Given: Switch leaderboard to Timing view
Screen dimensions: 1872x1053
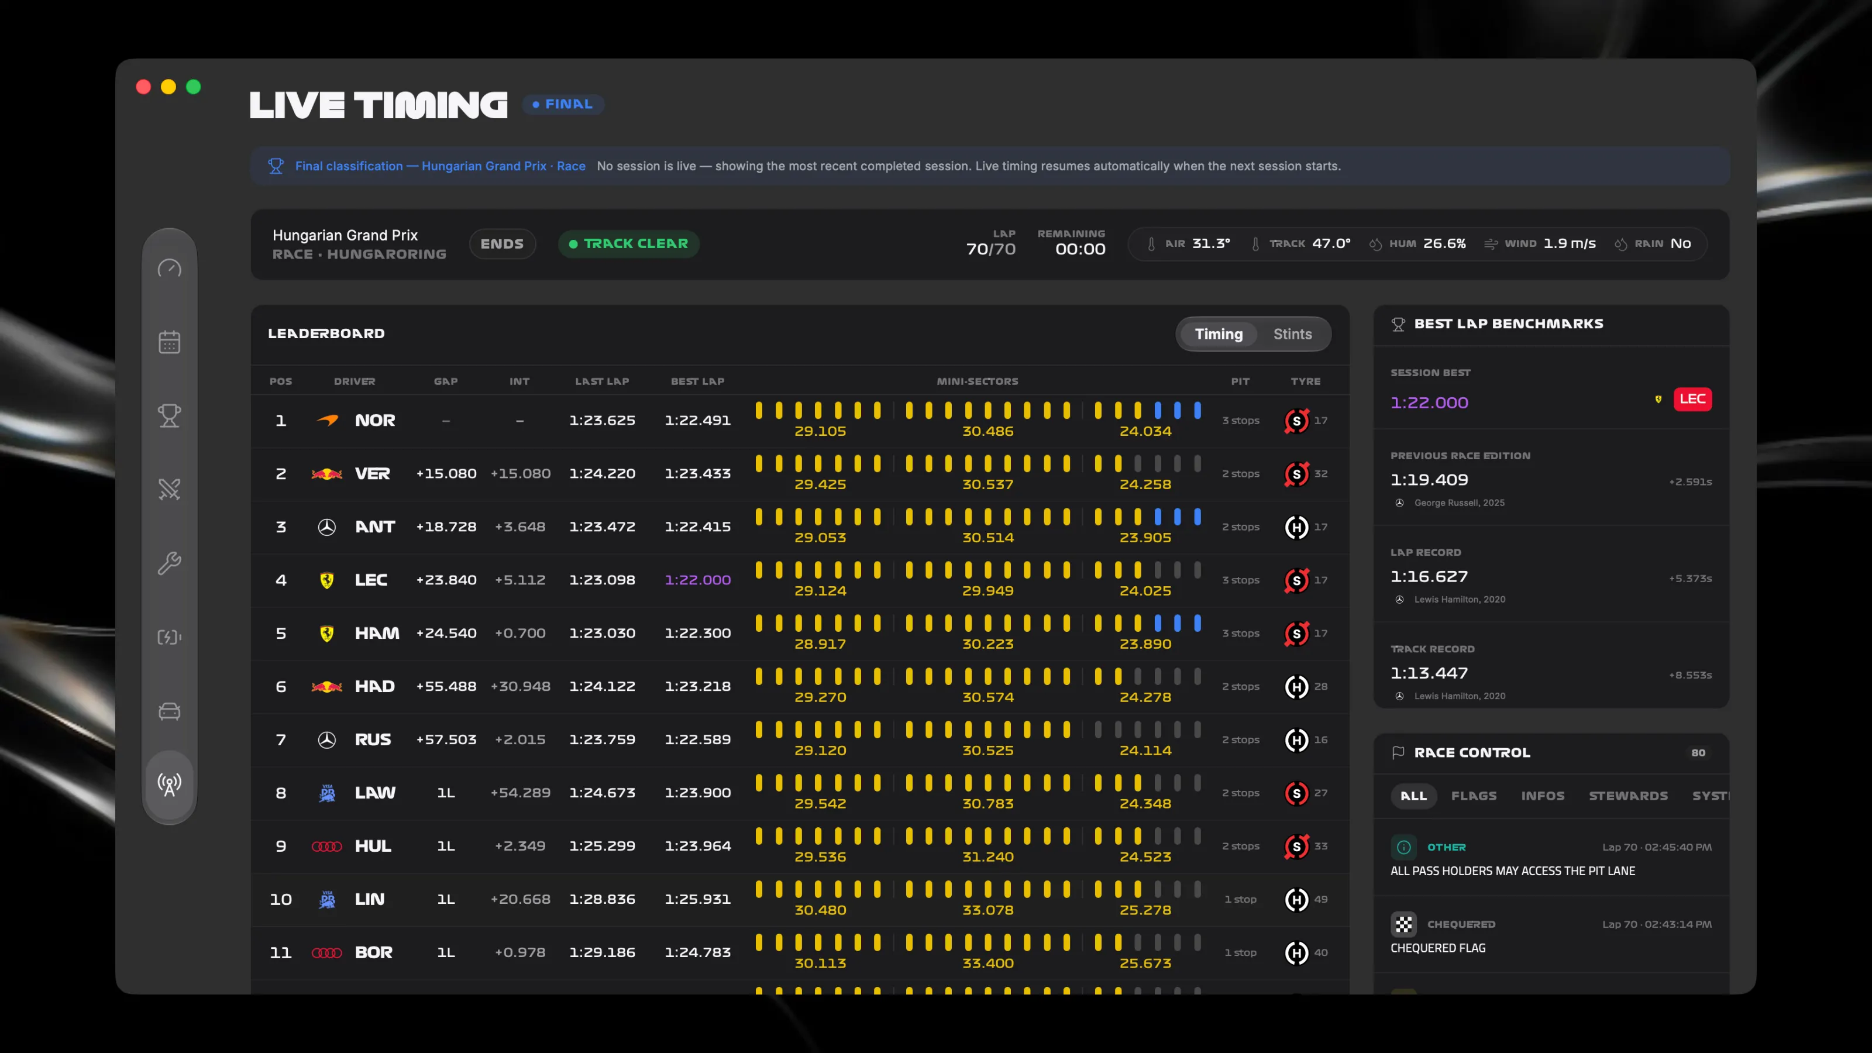Looking at the screenshot, I should 1219,334.
